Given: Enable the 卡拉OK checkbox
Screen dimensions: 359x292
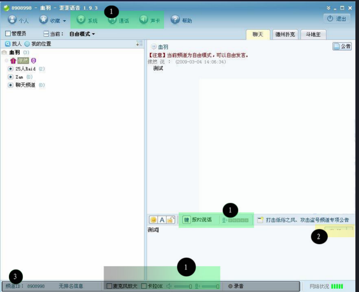Looking at the screenshot, I should pyautogui.click(x=144, y=286).
